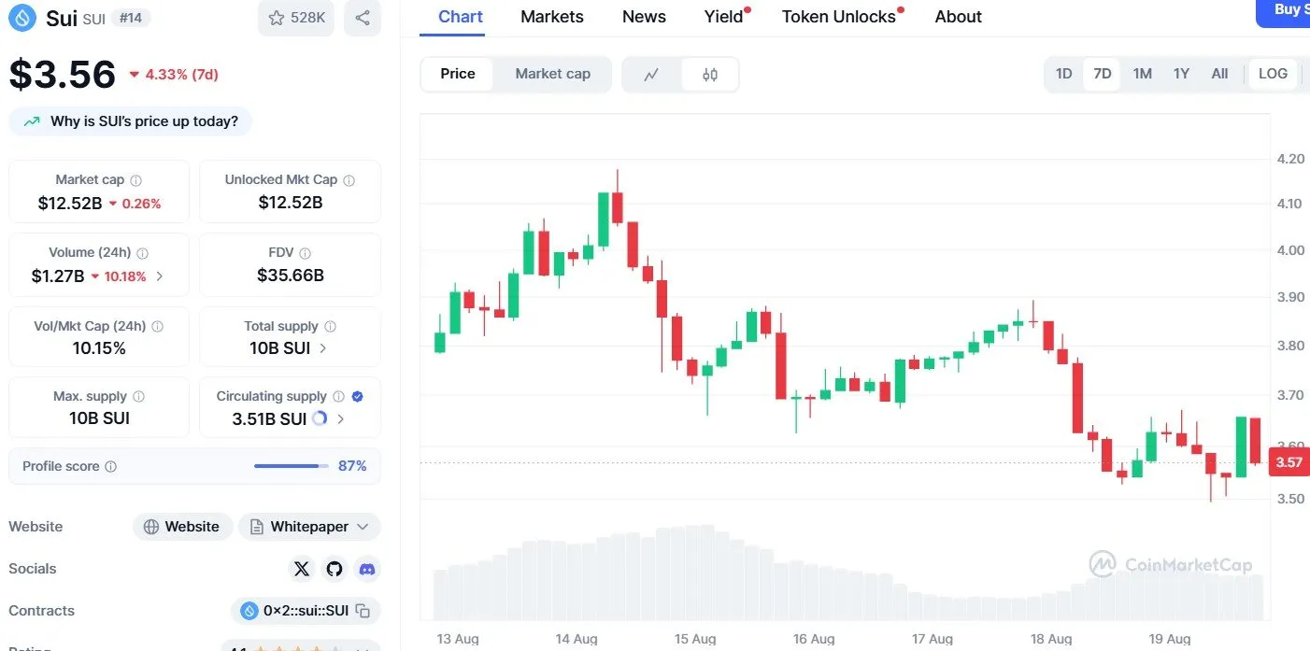Switch price chart to Market cap view
Image resolution: width=1310 pixels, height=651 pixels.
[x=553, y=74]
